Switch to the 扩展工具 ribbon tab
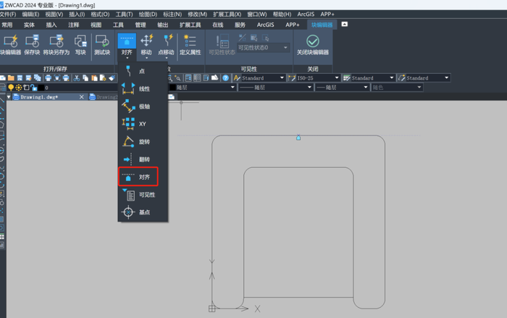 coord(190,25)
